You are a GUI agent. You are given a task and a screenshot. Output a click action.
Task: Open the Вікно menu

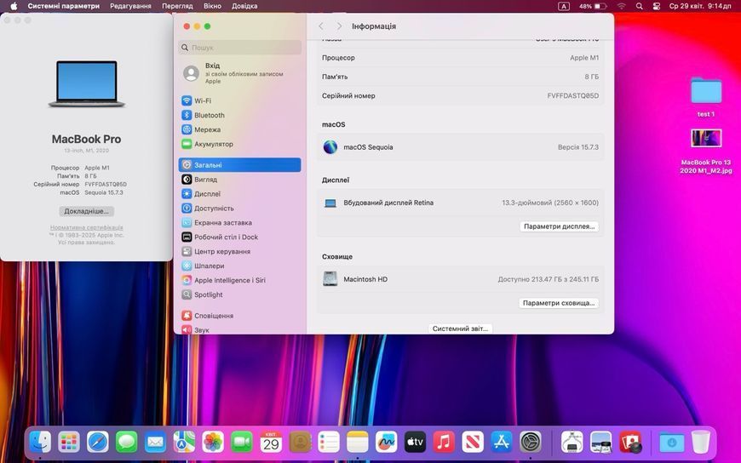click(x=212, y=6)
